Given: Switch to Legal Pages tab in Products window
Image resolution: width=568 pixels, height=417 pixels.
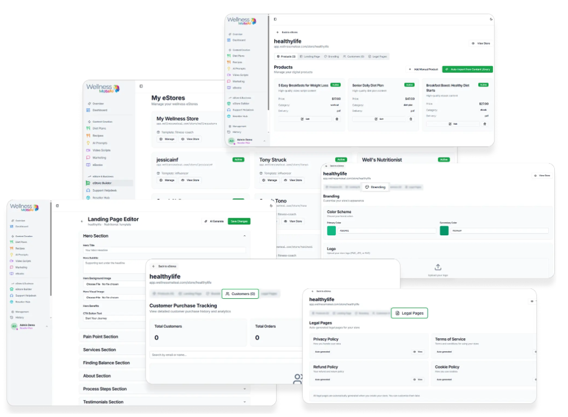Looking at the screenshot, I should pyautogui.click(x=378, y=56).
